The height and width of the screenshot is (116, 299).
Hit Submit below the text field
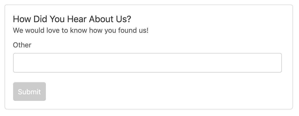[x=29, y=92]
